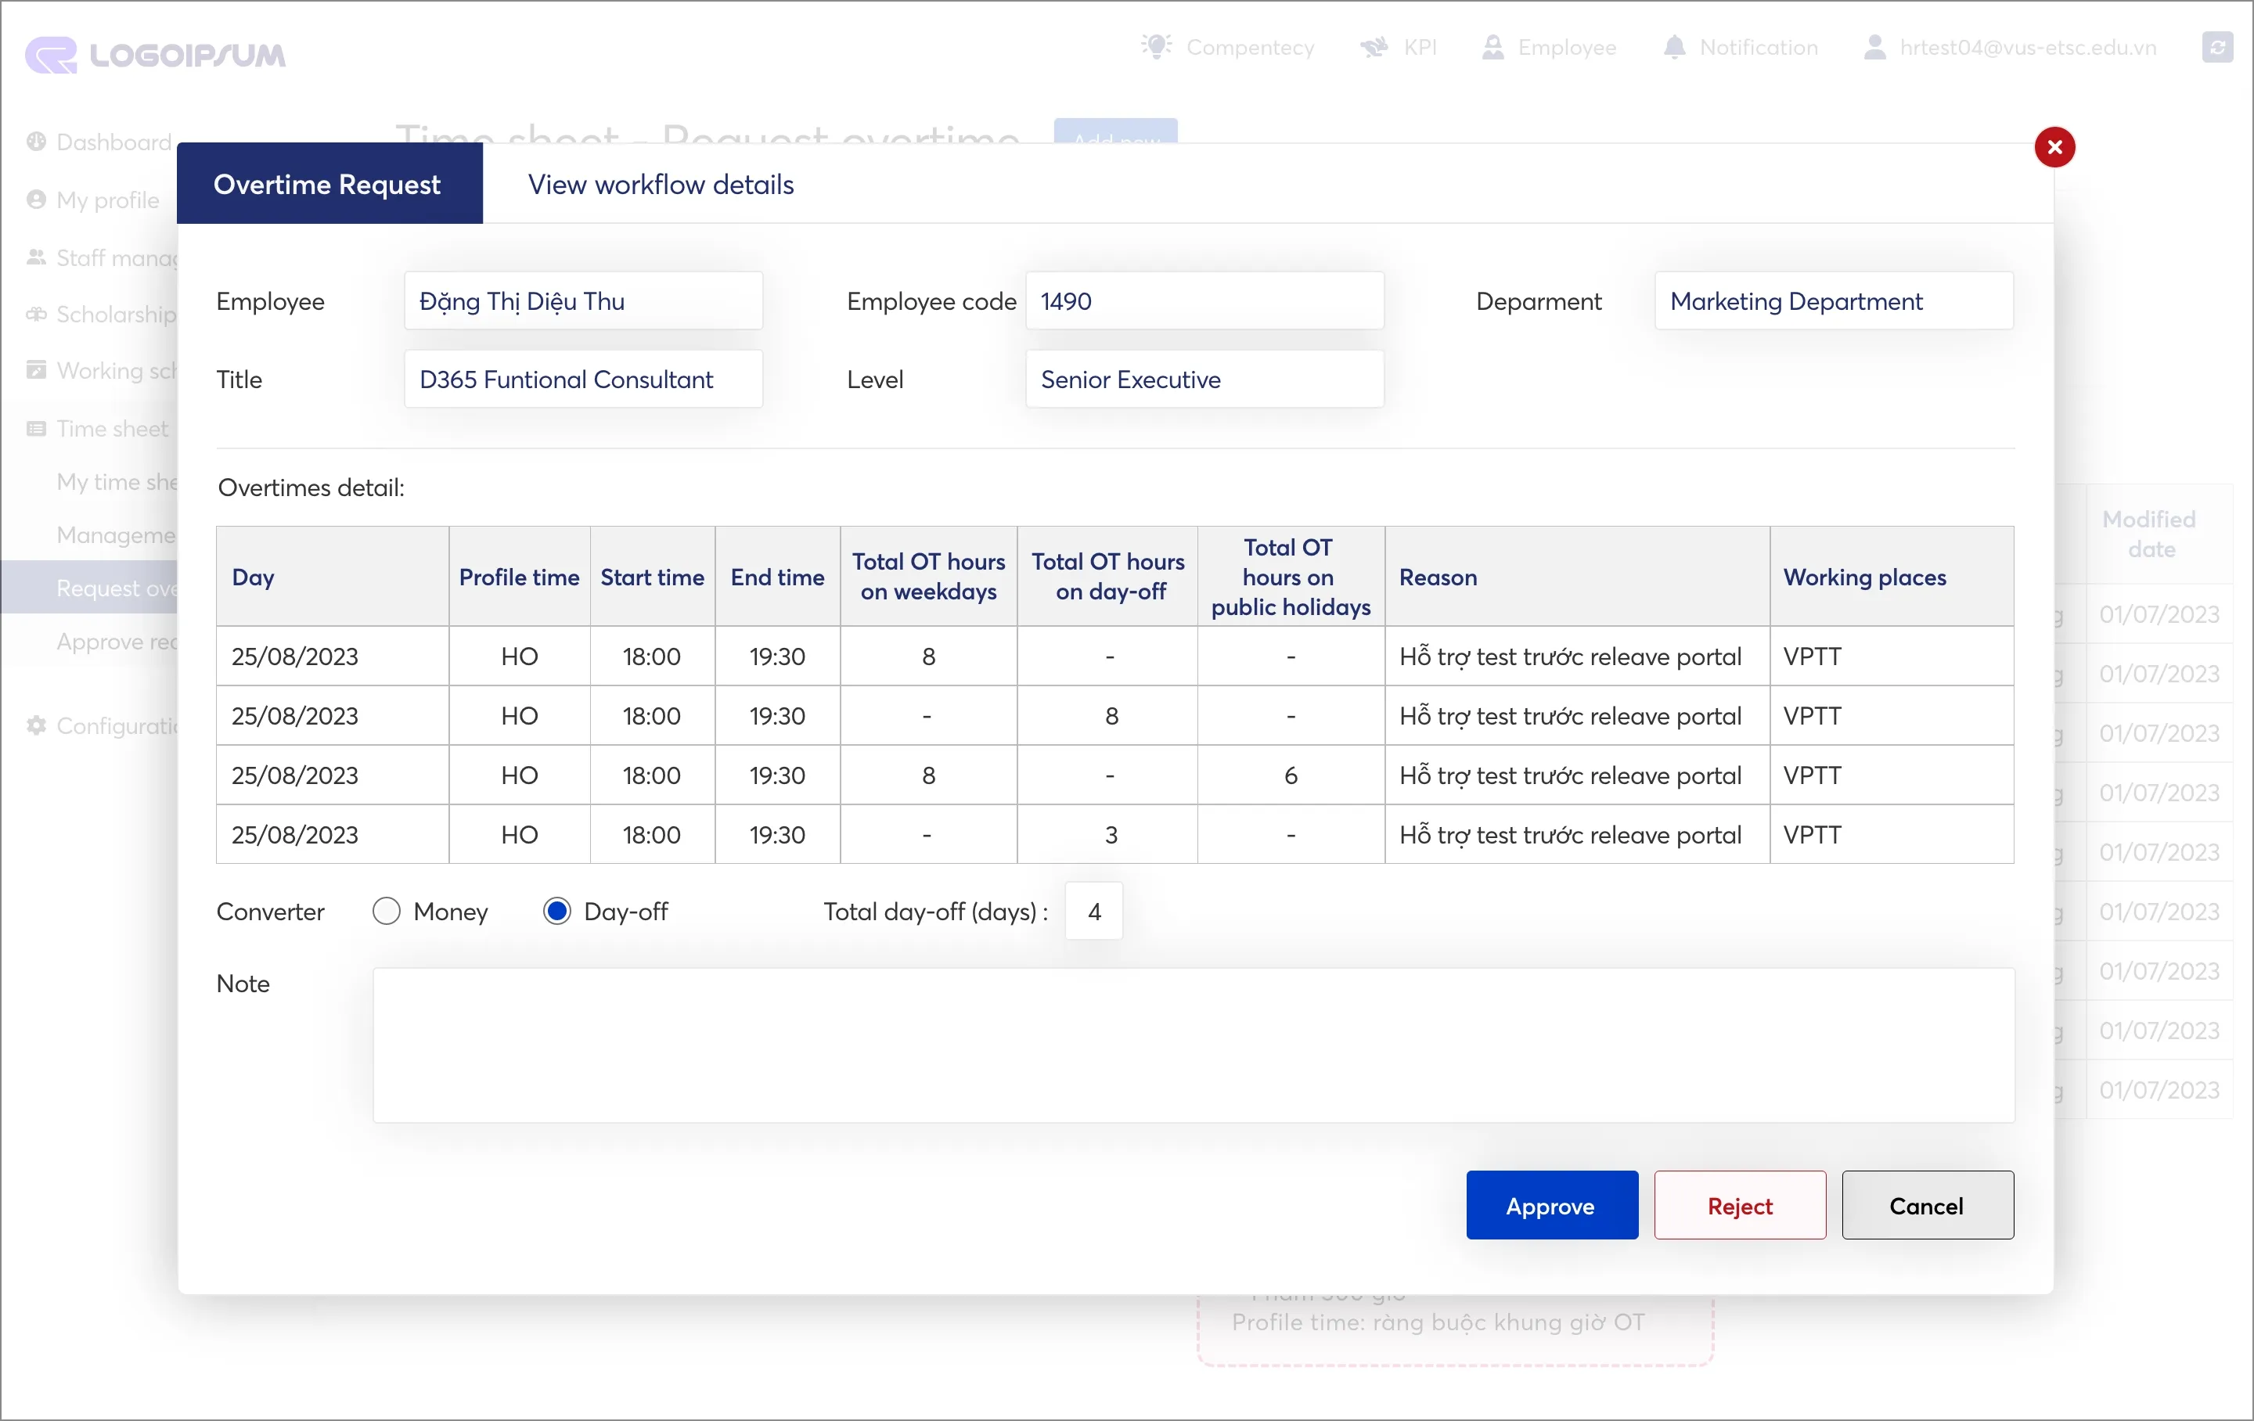Click the refresh icon at top right
The height and width of the screenshot is (1421, 2254).
pos(2216,47)
